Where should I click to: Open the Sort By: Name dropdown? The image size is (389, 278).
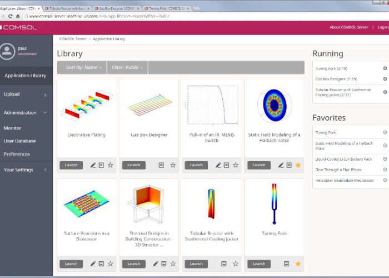tap(82, 67)
